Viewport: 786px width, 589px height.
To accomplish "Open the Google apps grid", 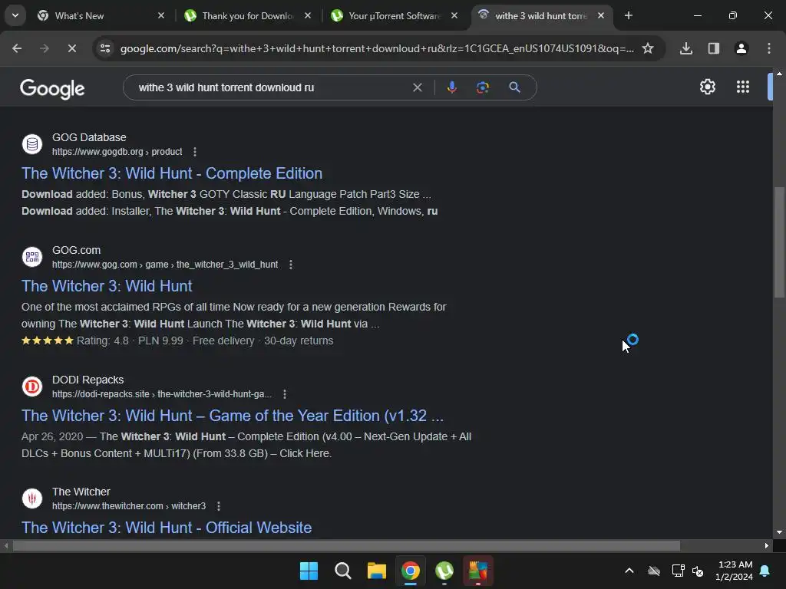I will (x=743, y=87).
